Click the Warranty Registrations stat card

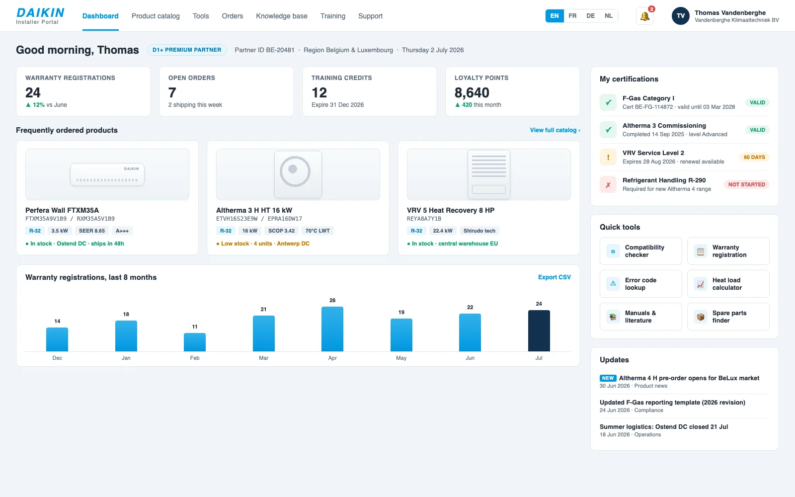click(83, 91)
